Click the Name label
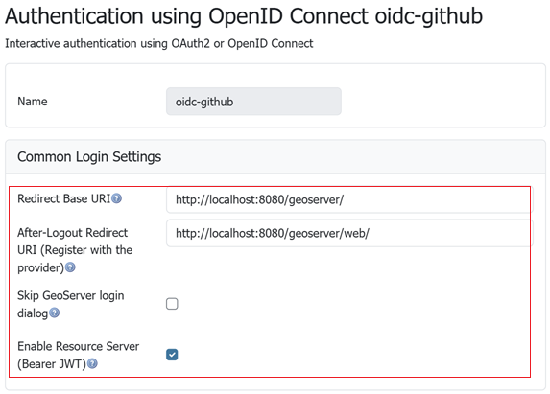550x394 pixels. 33,102
